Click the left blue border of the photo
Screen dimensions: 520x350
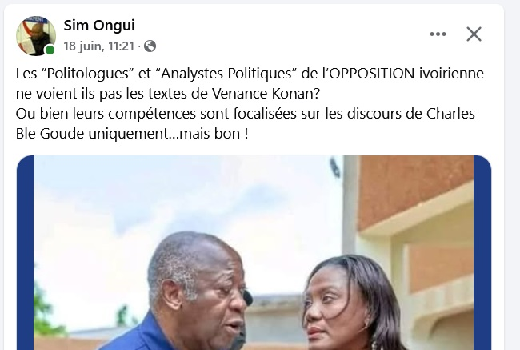(x=26, y=252)
